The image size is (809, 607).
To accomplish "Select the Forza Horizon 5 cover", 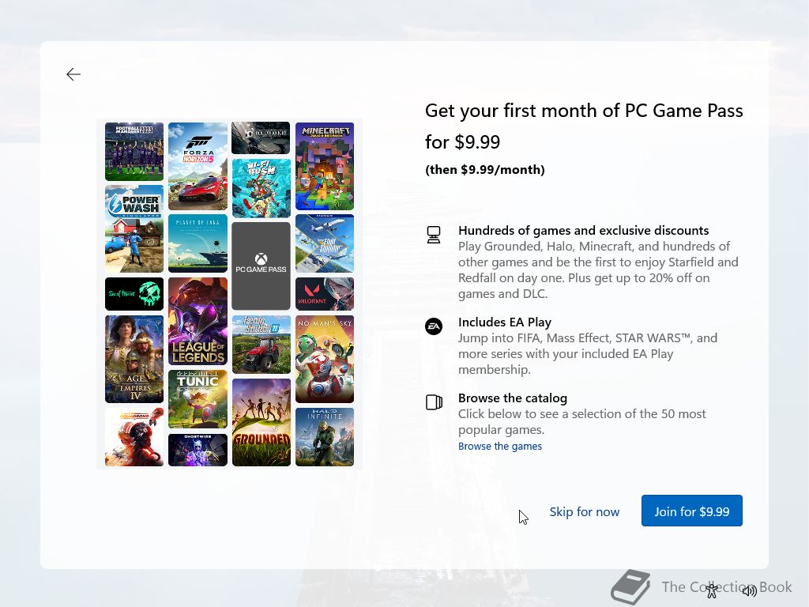I will click(198, 166).
